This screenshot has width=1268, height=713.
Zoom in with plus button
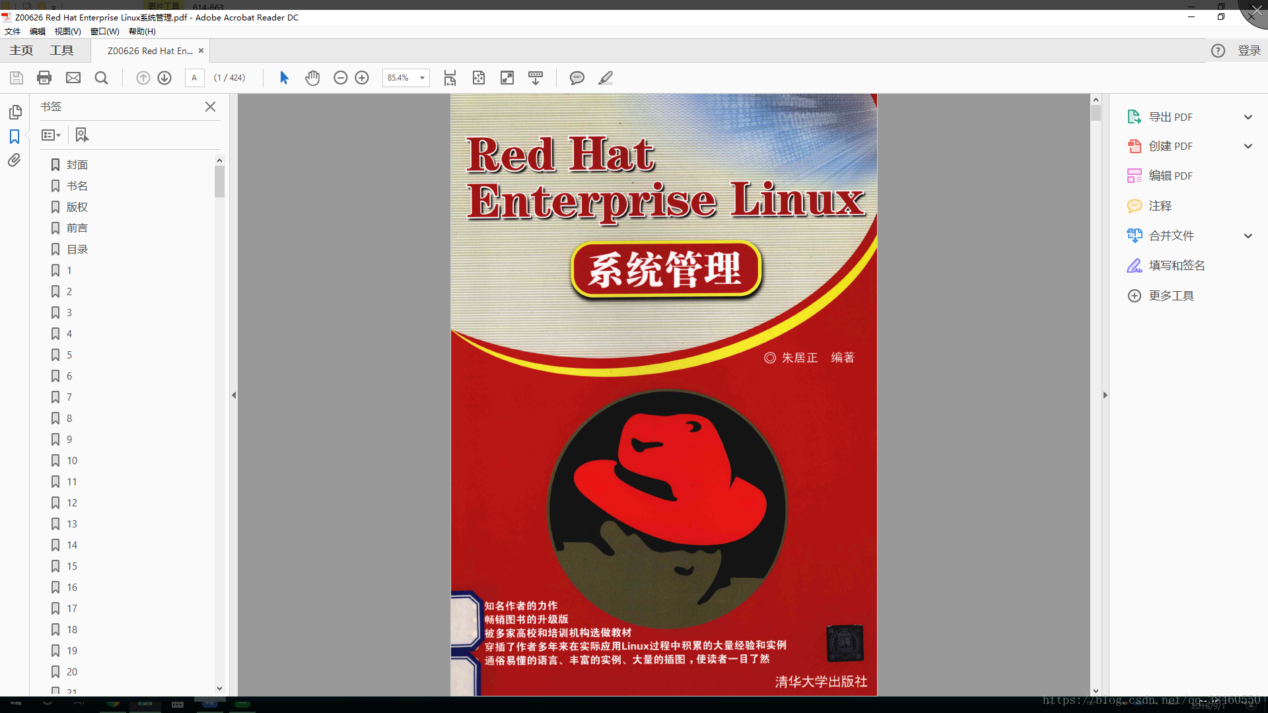[362, 78]
